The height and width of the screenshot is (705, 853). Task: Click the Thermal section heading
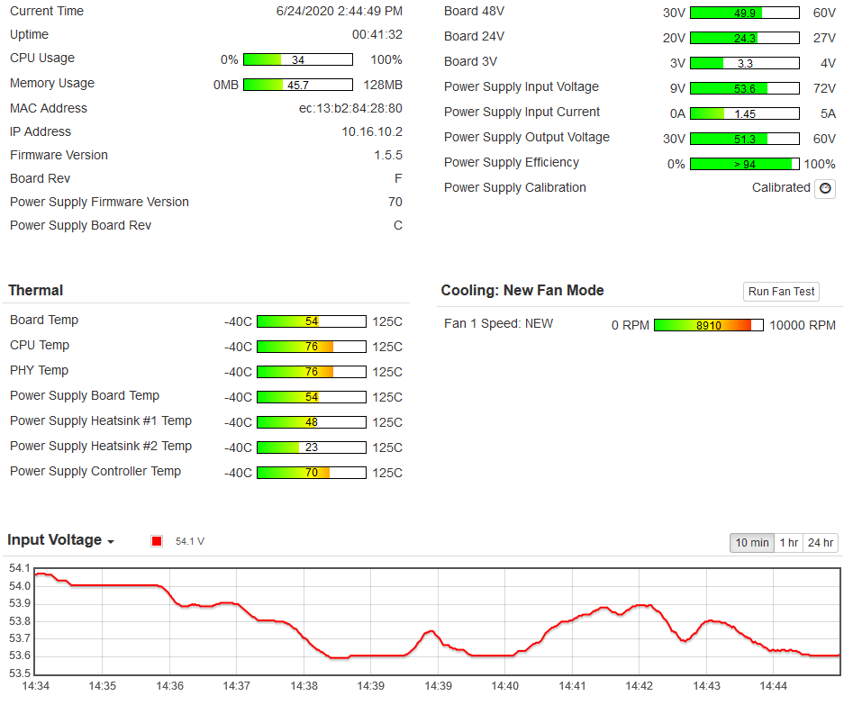36,291
